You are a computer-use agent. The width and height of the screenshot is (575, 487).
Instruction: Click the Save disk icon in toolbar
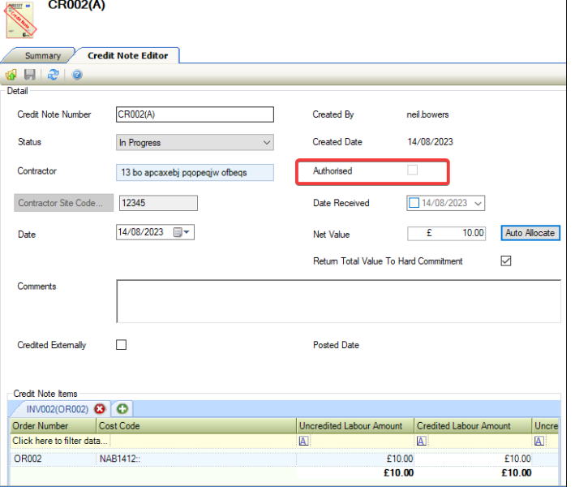tap(29, 75)
